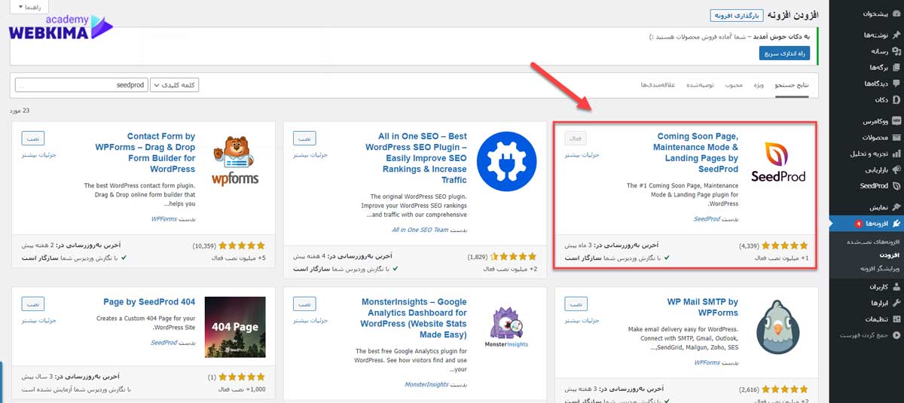Screen dimensions: 904x403
Task: Open the تنظیمات settings icon in sidebar
Action: pos(896,319)
